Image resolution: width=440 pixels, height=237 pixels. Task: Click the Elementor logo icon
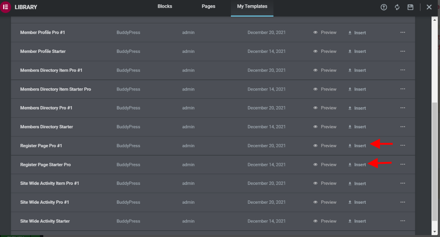(6, 7)
